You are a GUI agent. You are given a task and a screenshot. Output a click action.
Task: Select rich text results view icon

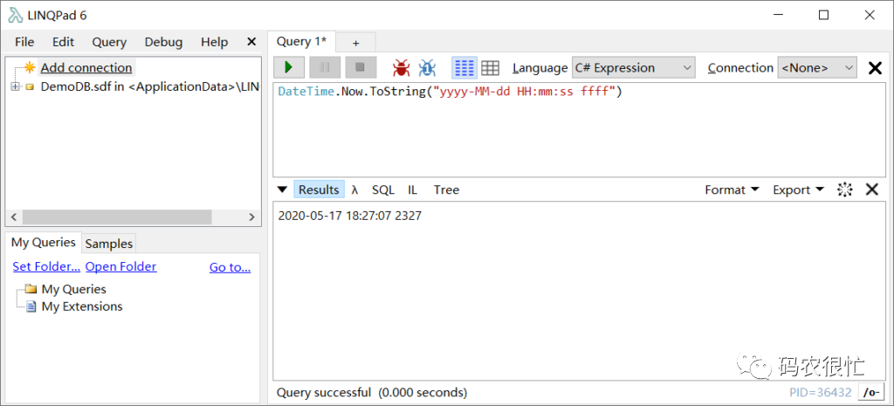pos(464,68)
